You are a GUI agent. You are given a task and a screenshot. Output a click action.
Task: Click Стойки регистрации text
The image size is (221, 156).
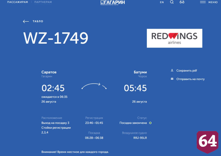pyautogui.click(x=56, y=128)
